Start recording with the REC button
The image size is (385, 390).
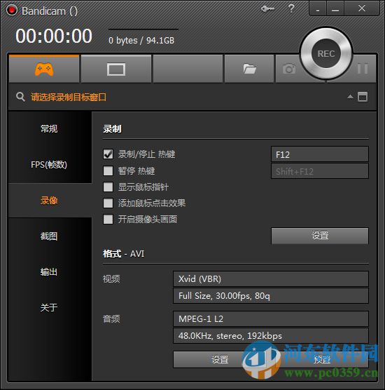(326, 53)
